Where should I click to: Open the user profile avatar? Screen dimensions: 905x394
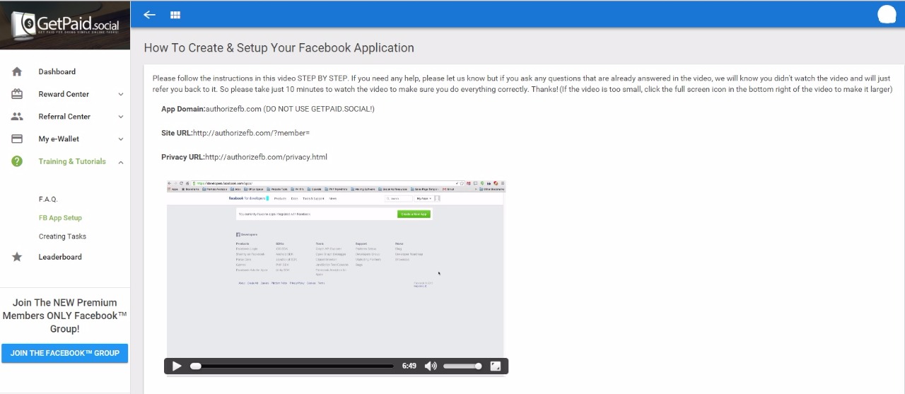pyautogui.click(x=887, y=14)
